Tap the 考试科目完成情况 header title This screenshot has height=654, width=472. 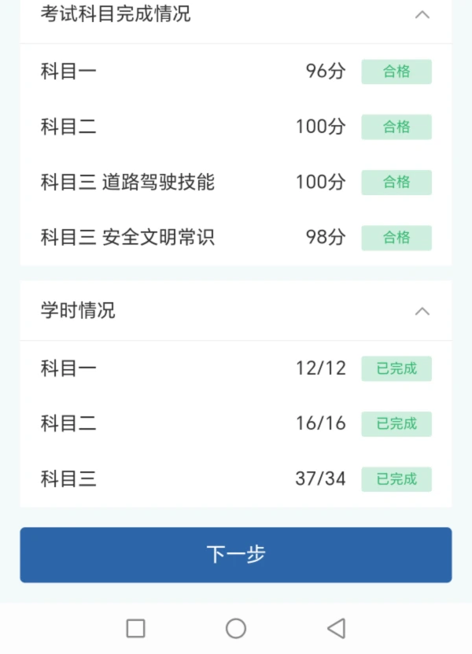pos(116,14)
